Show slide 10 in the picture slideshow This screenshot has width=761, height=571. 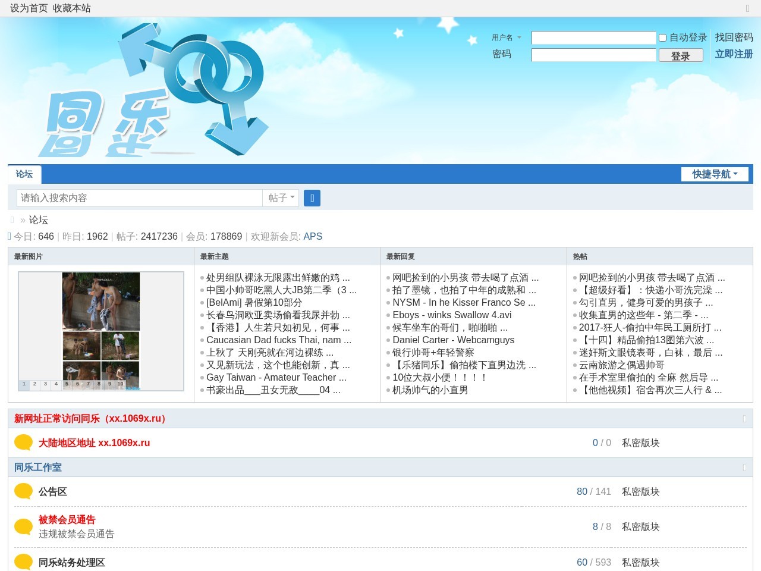click(120, 384)
